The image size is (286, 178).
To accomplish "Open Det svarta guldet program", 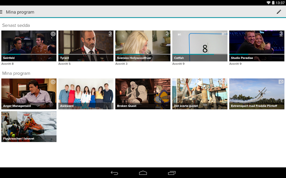I will pyautogui.click(x=200, y=94).
